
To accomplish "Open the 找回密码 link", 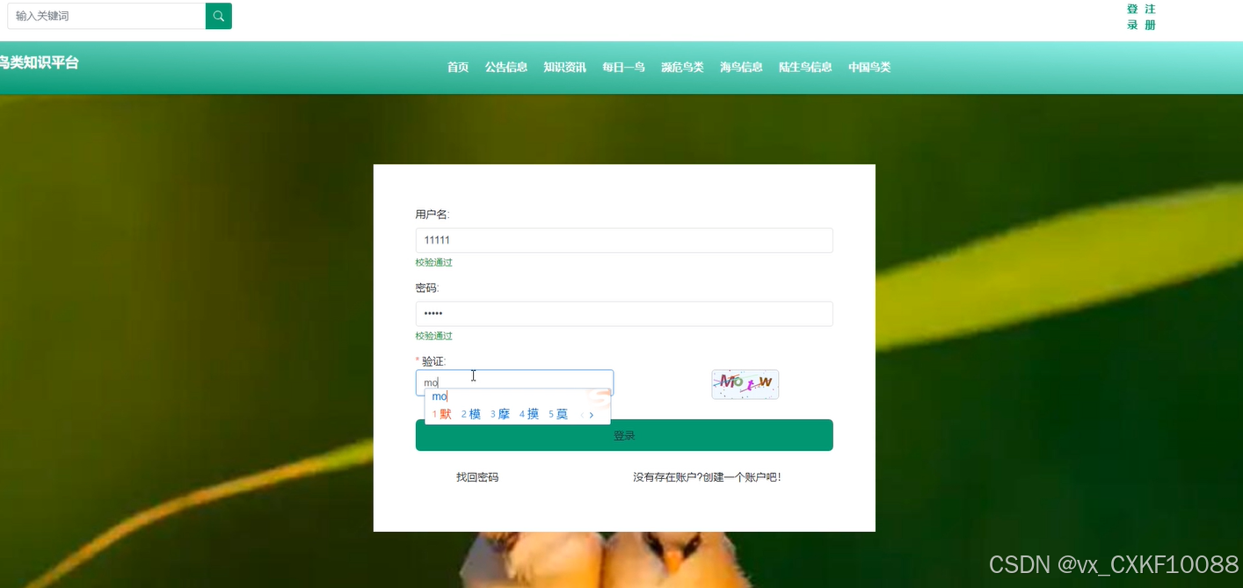I will tap(477, 477).
